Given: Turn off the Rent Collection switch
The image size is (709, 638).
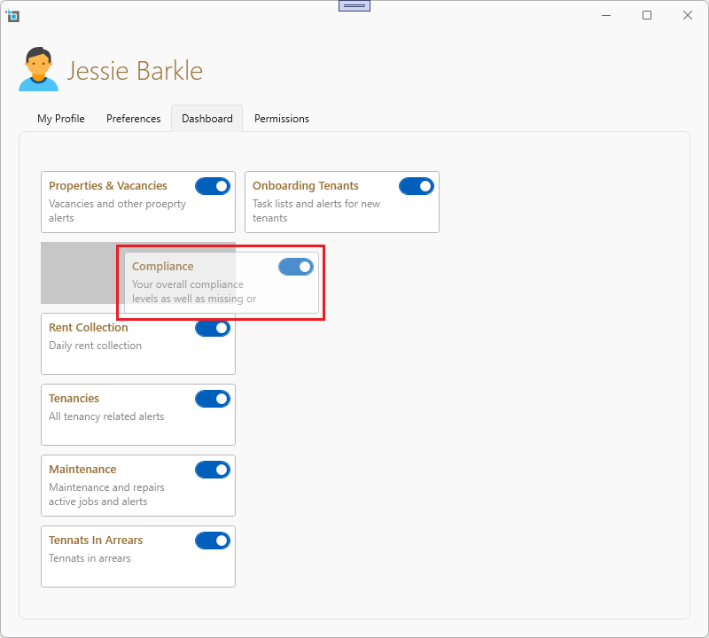Looking at the screenshot, I should click(x=213, y=328).
